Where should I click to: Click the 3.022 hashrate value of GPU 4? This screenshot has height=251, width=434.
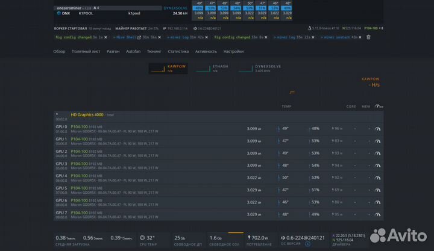(x=254, y=178)
